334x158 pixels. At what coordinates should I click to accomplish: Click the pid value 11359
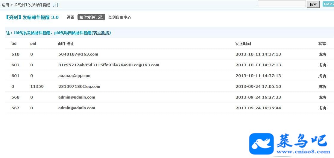37,87
